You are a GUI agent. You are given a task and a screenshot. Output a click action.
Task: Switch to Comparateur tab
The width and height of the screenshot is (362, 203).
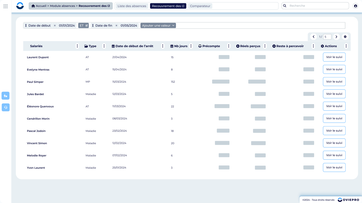(x=200, y=6)
